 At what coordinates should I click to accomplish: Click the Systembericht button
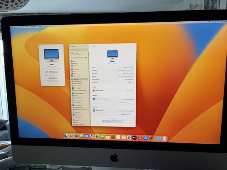pos(113,118)
